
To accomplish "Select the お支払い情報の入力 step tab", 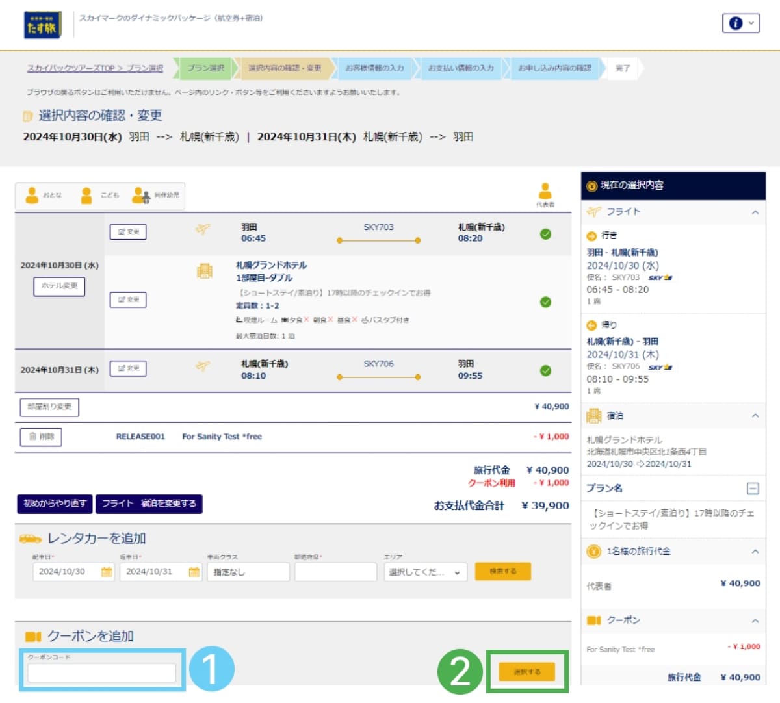I will point(463,68).
